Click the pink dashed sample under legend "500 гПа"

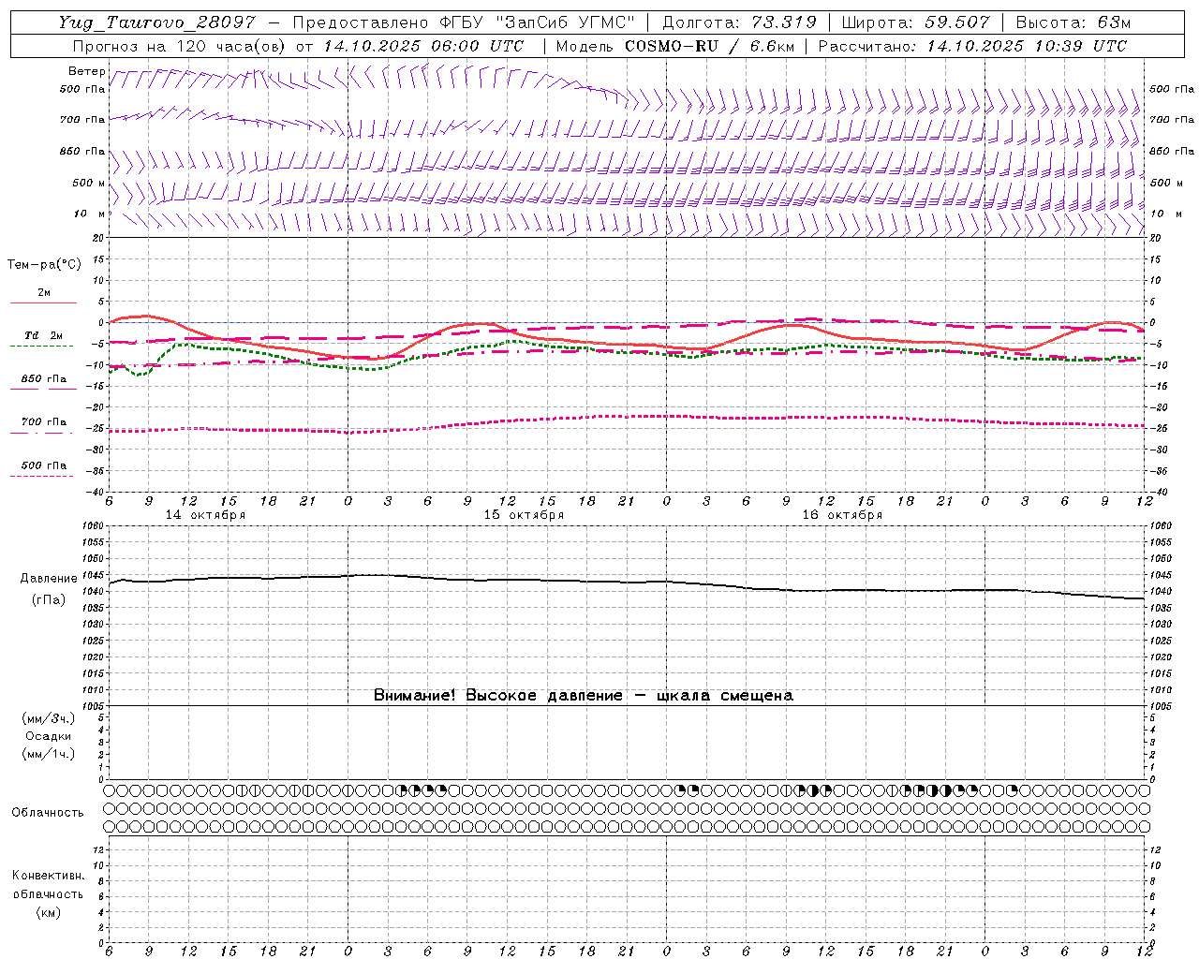point(41,476)
